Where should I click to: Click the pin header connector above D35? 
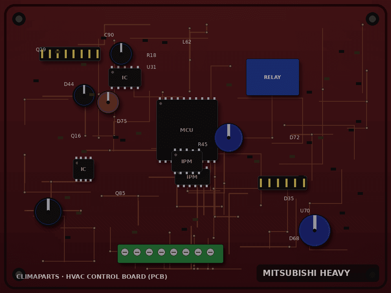pyautogui.click(x=282, y=183)
